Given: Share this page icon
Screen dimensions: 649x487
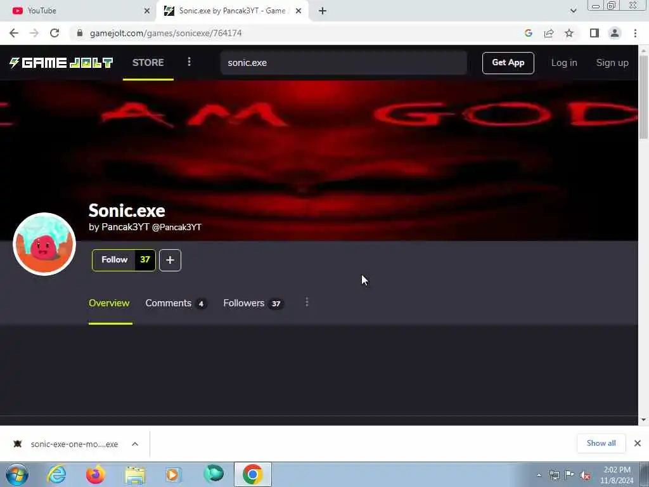Looking at the screenshot, I should (x=549, y=33).
